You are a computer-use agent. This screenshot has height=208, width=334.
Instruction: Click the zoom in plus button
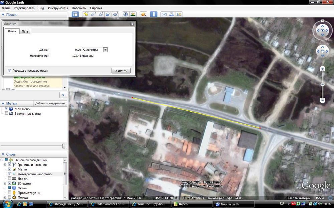click(x=323, y=69)
